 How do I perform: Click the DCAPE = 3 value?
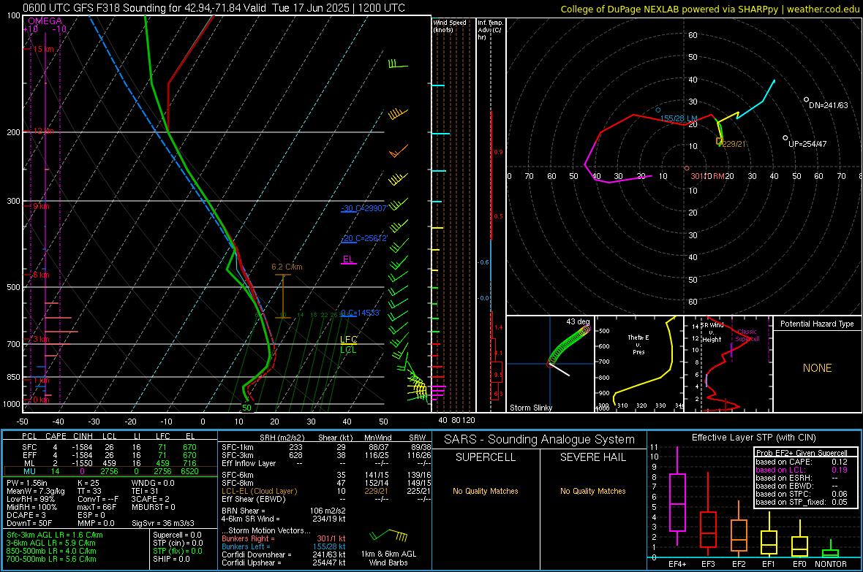tap(26, 515)
